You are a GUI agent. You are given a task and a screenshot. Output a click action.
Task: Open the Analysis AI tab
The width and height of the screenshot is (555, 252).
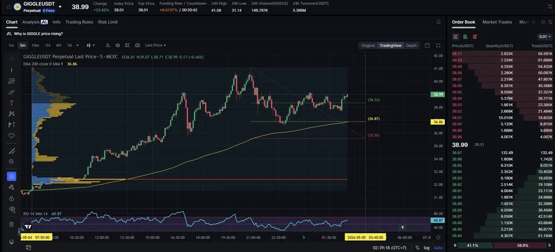point(35,22)
